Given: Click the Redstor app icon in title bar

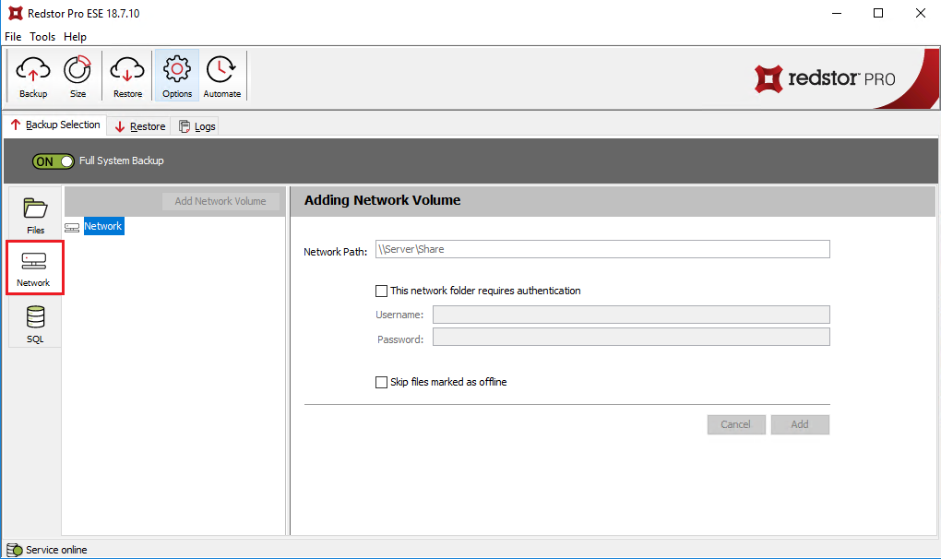Looking at the screenshot, I should (x=16, y=13).
